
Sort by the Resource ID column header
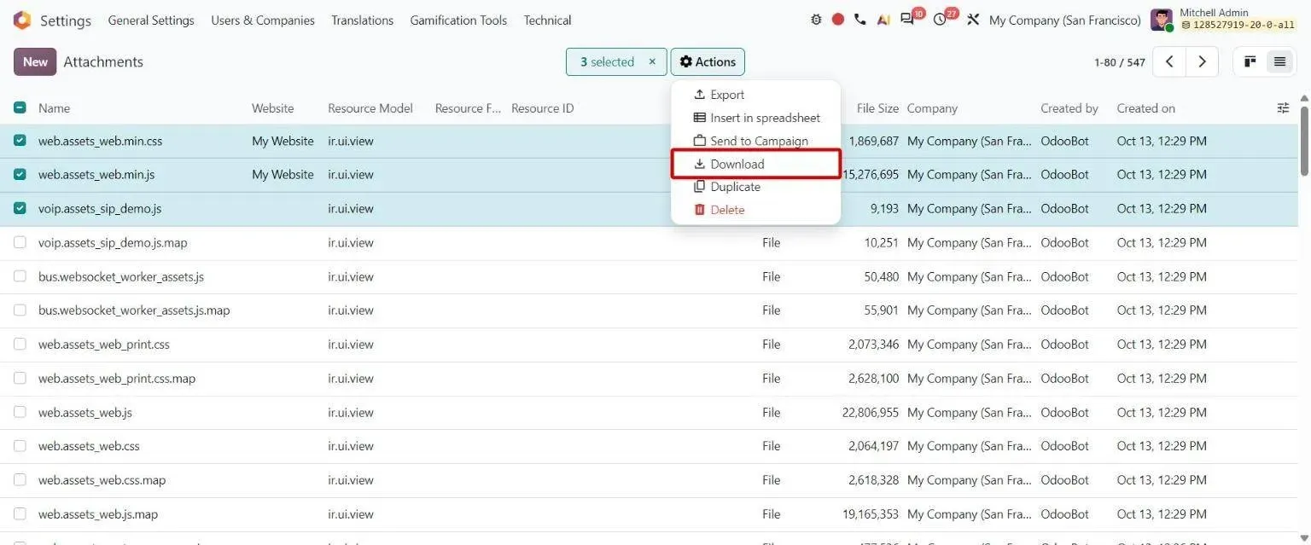[x=543, y=108]
